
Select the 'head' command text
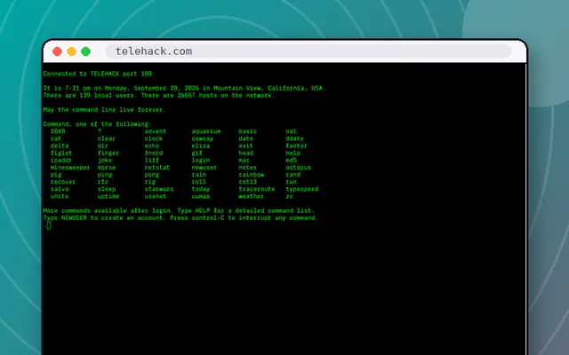click(x=245, y=153)
